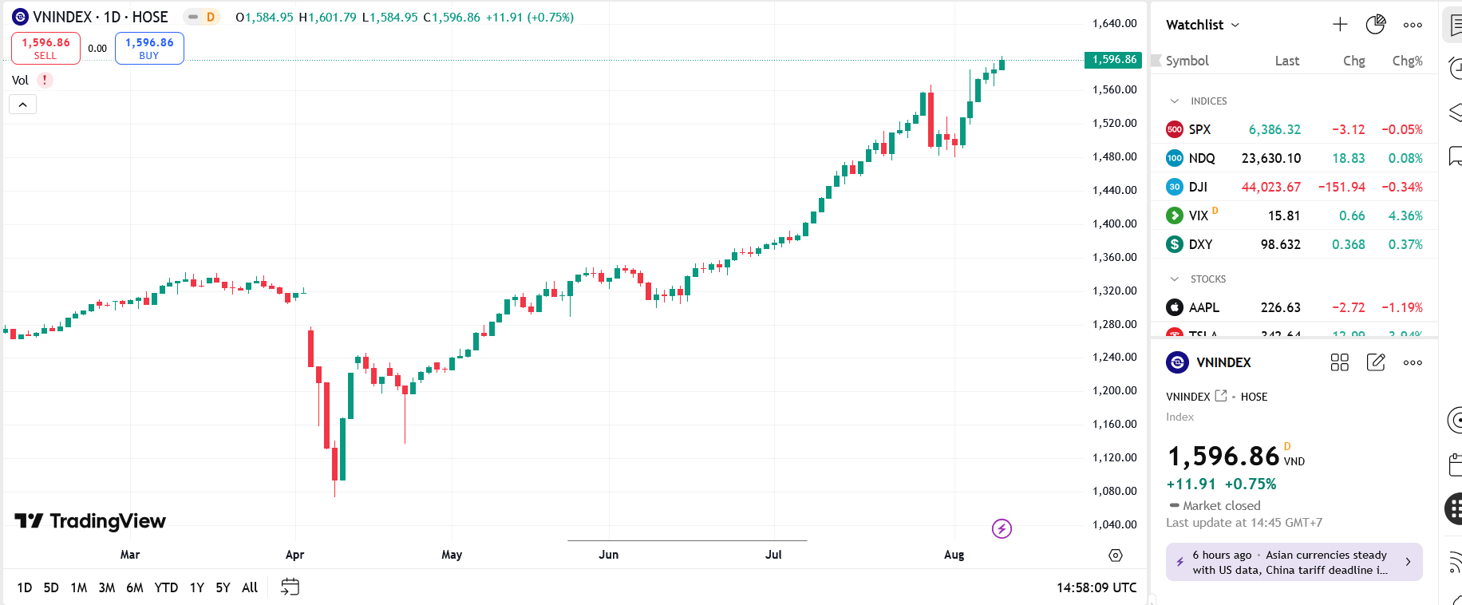1462x605 pixels.
Task: Click the DJI 30 logo icon
Action: 1175,187
